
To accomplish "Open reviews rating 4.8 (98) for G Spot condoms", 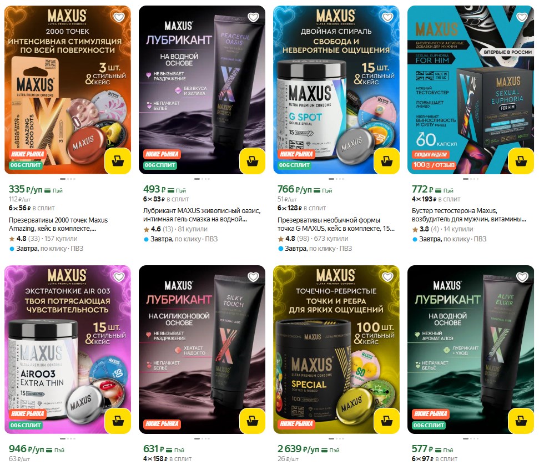I will tap(297, 239).
